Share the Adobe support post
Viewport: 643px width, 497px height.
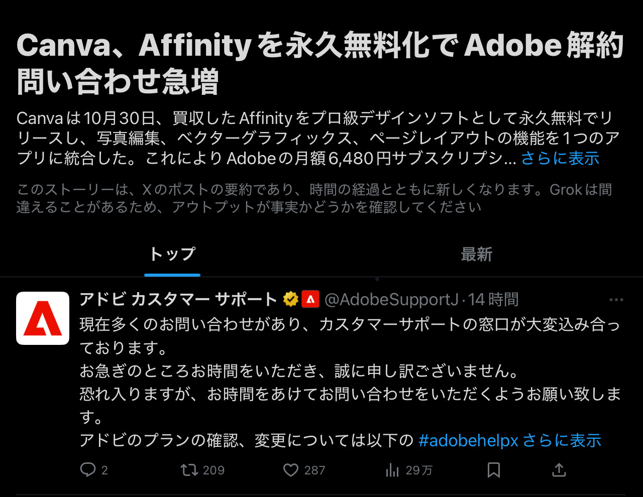click(x=559, y=470)
